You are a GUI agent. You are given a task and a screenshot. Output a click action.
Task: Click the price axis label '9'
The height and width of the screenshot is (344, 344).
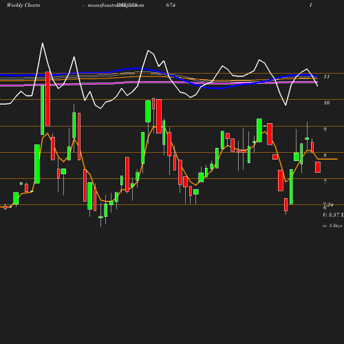point(325,129)
